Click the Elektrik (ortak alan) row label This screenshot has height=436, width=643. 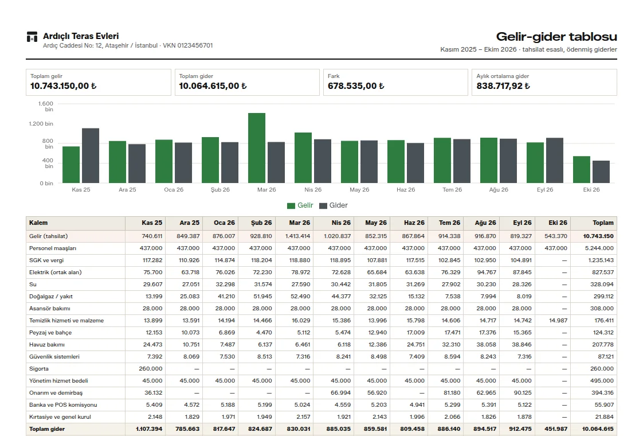(x=56, y=272)
